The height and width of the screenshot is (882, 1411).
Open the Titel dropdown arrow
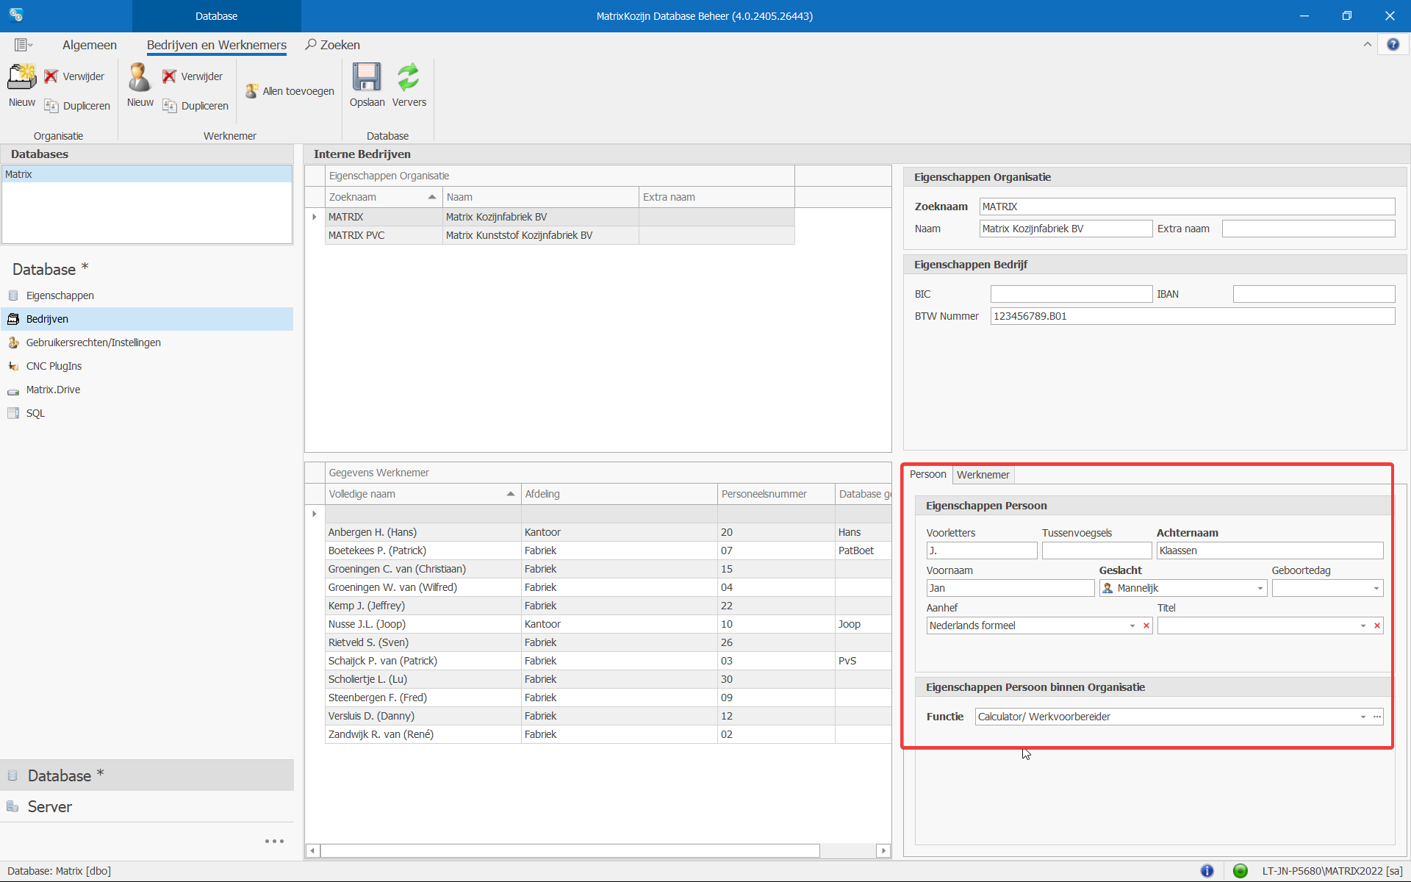coord(1362,625)
